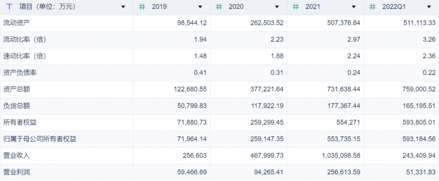439x181 pixels.
Task: Click cell value 467,999.73
Action: pos(267,156)
